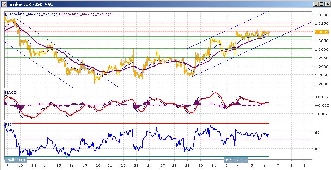Select the purple Exponential_Moving_Average label
Screen dimensions: 331x170
click(85, 14)
